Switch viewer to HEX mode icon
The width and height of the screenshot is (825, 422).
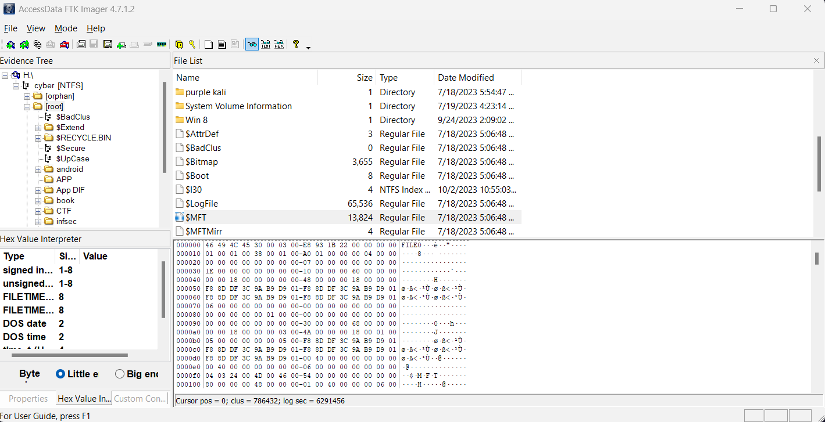coord(279,44)
